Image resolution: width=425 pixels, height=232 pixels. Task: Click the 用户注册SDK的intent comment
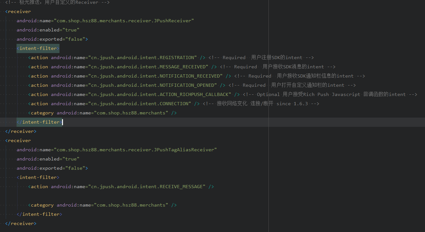pos(261,58)
